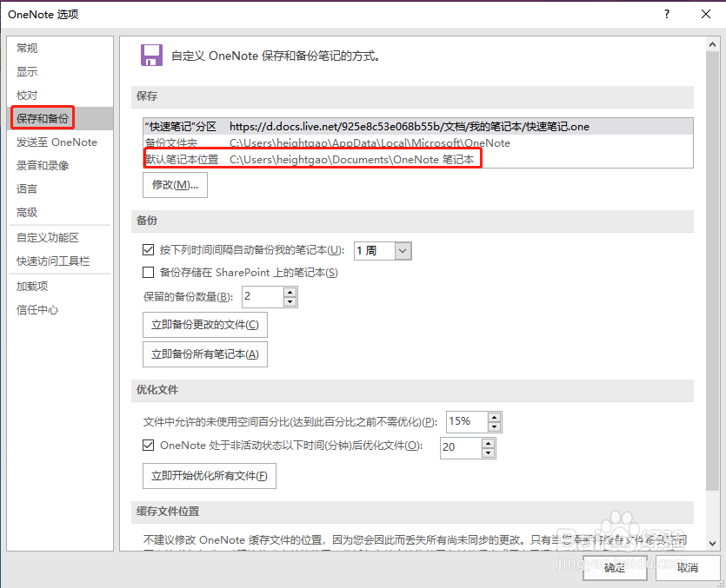726x588 pixels.
Task: Click the 取消 button
Action: tap(688, 568)
